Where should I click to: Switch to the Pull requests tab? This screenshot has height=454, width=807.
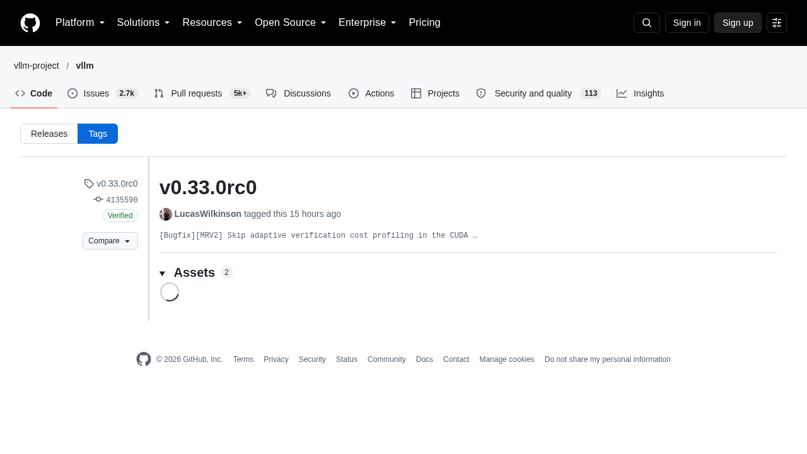coord(202,93)
